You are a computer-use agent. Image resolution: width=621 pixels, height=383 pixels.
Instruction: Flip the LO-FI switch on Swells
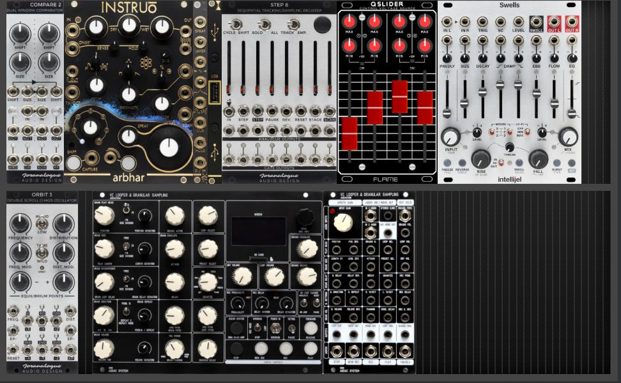(529, 132)
